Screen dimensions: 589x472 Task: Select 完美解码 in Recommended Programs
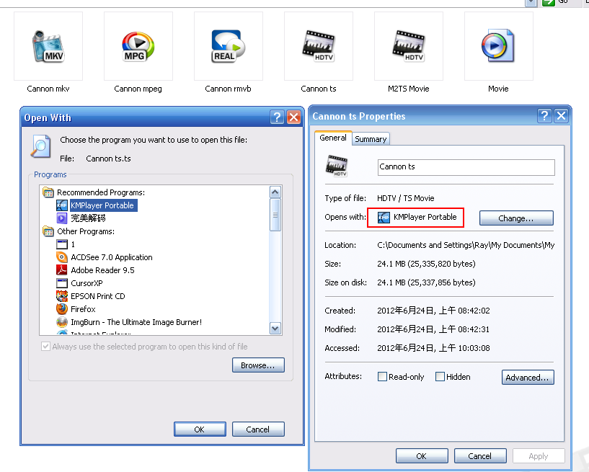coord(88,218)
